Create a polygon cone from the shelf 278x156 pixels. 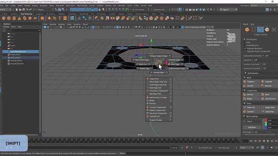point(19,18)
